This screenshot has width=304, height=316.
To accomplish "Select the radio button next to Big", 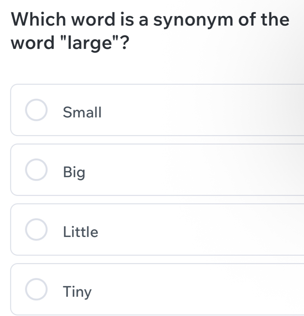I will (36, 171).
